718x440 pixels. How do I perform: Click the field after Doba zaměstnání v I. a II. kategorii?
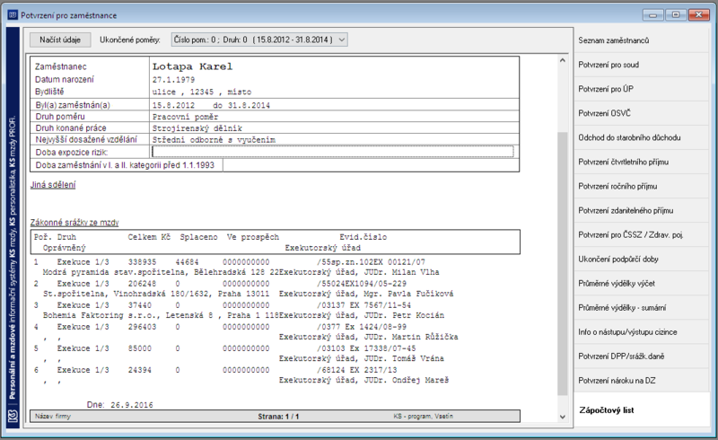371,165
